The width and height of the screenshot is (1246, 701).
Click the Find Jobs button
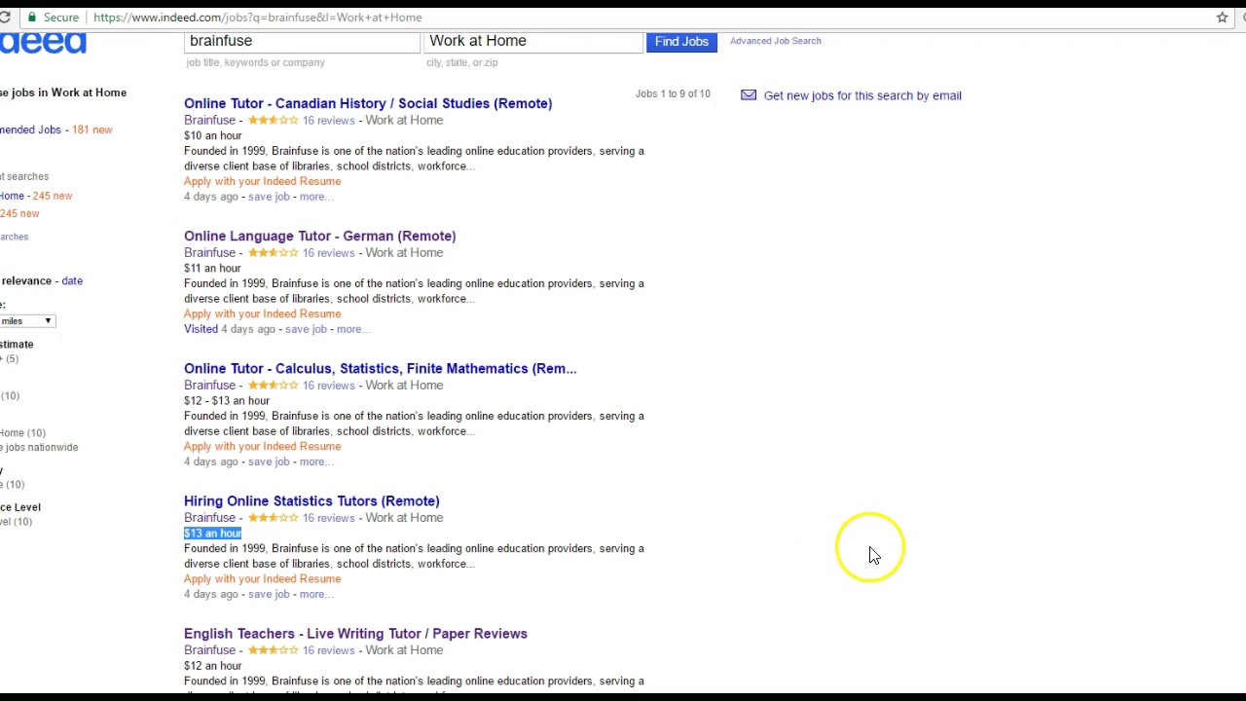click(681, 42)
